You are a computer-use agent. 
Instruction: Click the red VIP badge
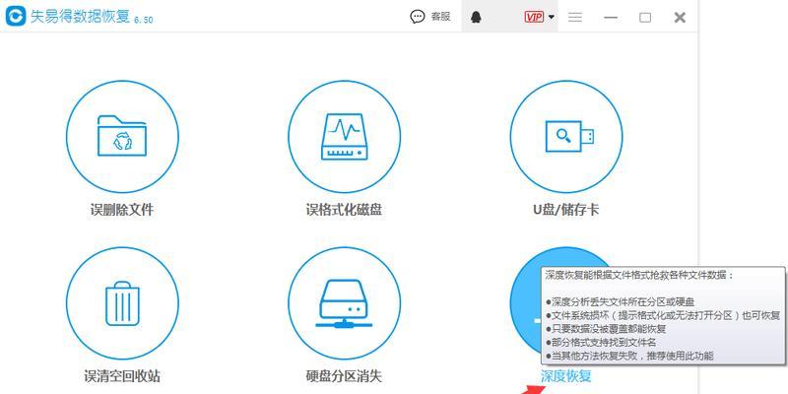point(534,17)
